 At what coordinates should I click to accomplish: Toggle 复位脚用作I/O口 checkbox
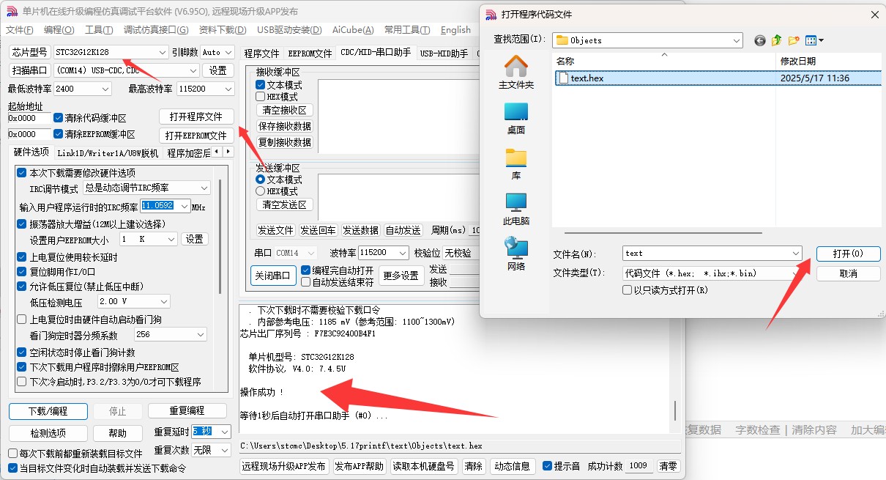pos(22,271)
